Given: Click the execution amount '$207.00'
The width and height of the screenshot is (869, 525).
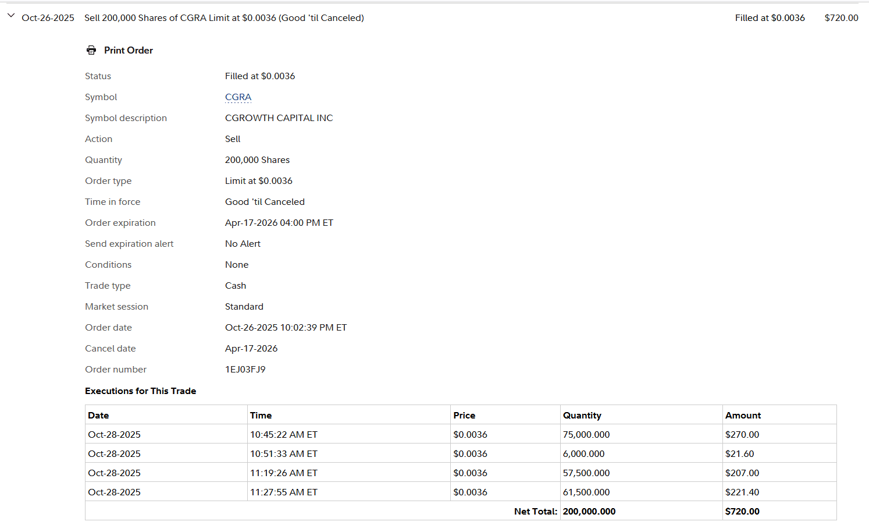Looking at the screenshot, I should [742, 473].
